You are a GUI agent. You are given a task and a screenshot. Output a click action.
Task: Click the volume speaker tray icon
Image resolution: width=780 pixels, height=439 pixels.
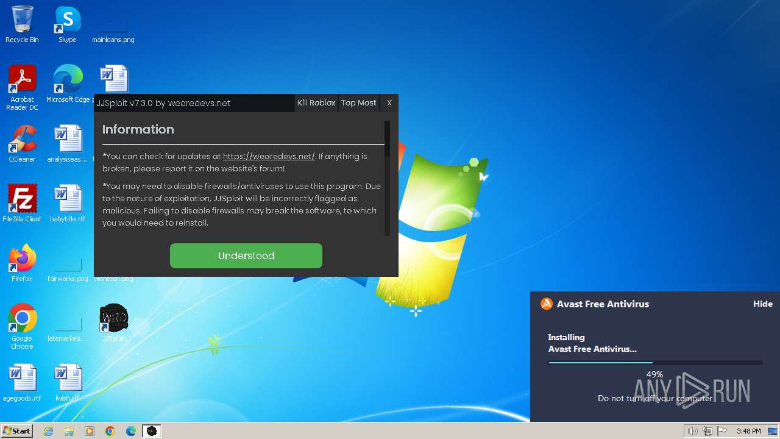pyautogui.click(x=693, y=431)
